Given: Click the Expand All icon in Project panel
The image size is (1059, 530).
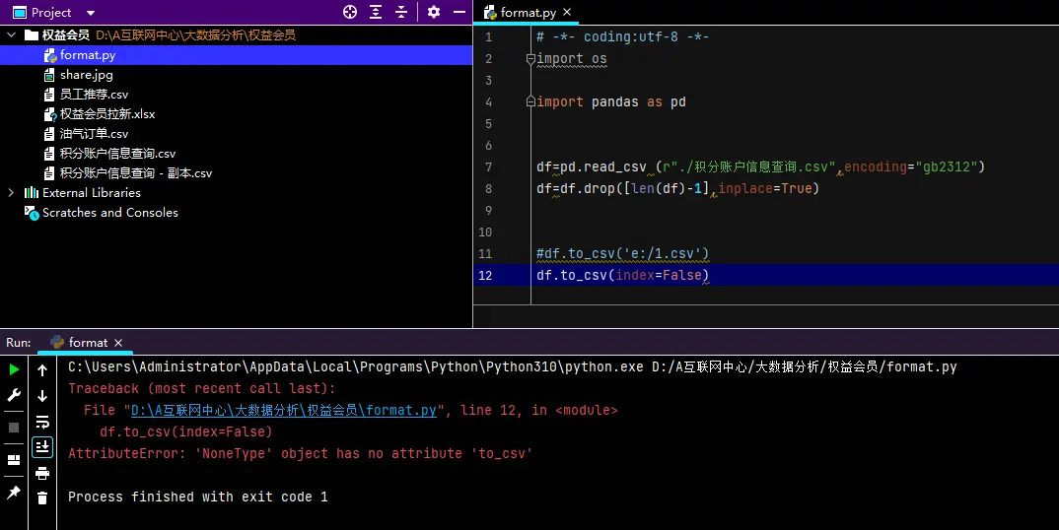Looking at the screenshot, I should click(x=376, y=12).
